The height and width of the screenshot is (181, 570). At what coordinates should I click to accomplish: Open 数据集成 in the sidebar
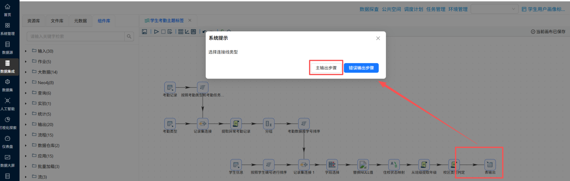7,67
